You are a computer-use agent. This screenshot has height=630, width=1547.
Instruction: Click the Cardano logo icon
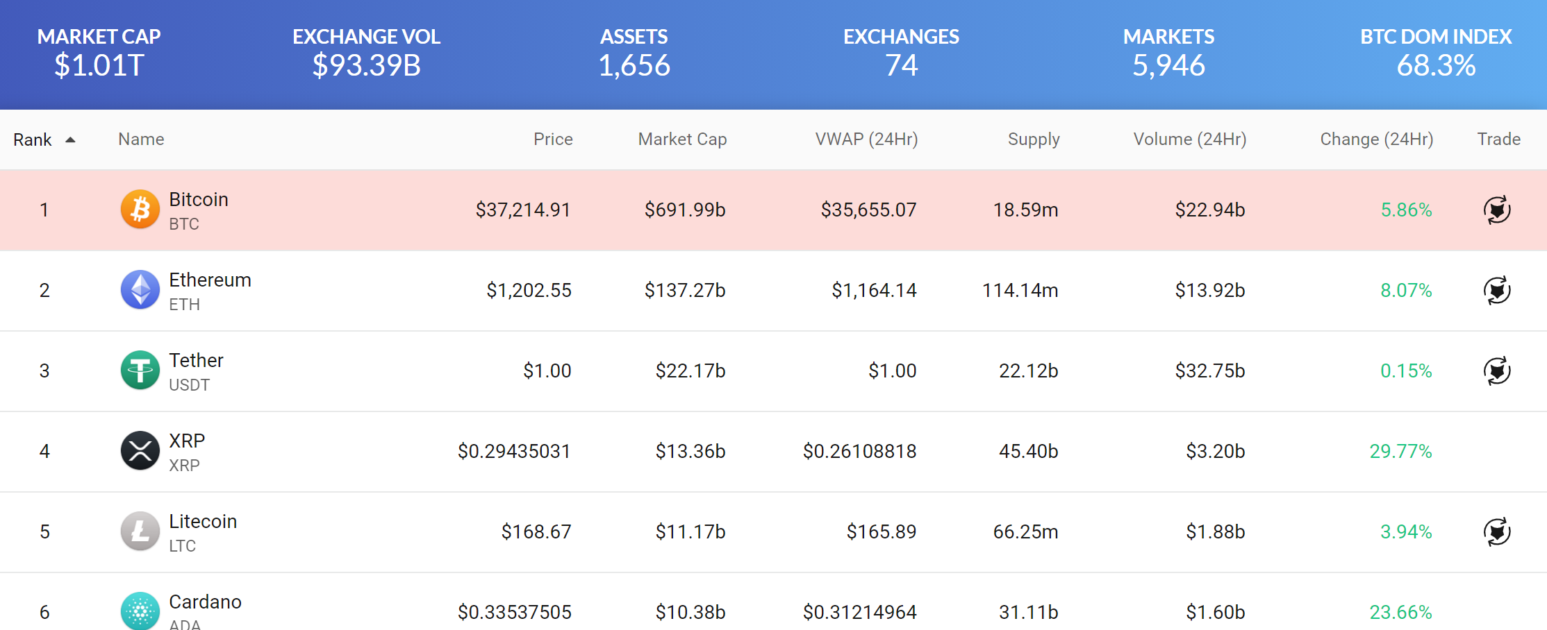140,611
